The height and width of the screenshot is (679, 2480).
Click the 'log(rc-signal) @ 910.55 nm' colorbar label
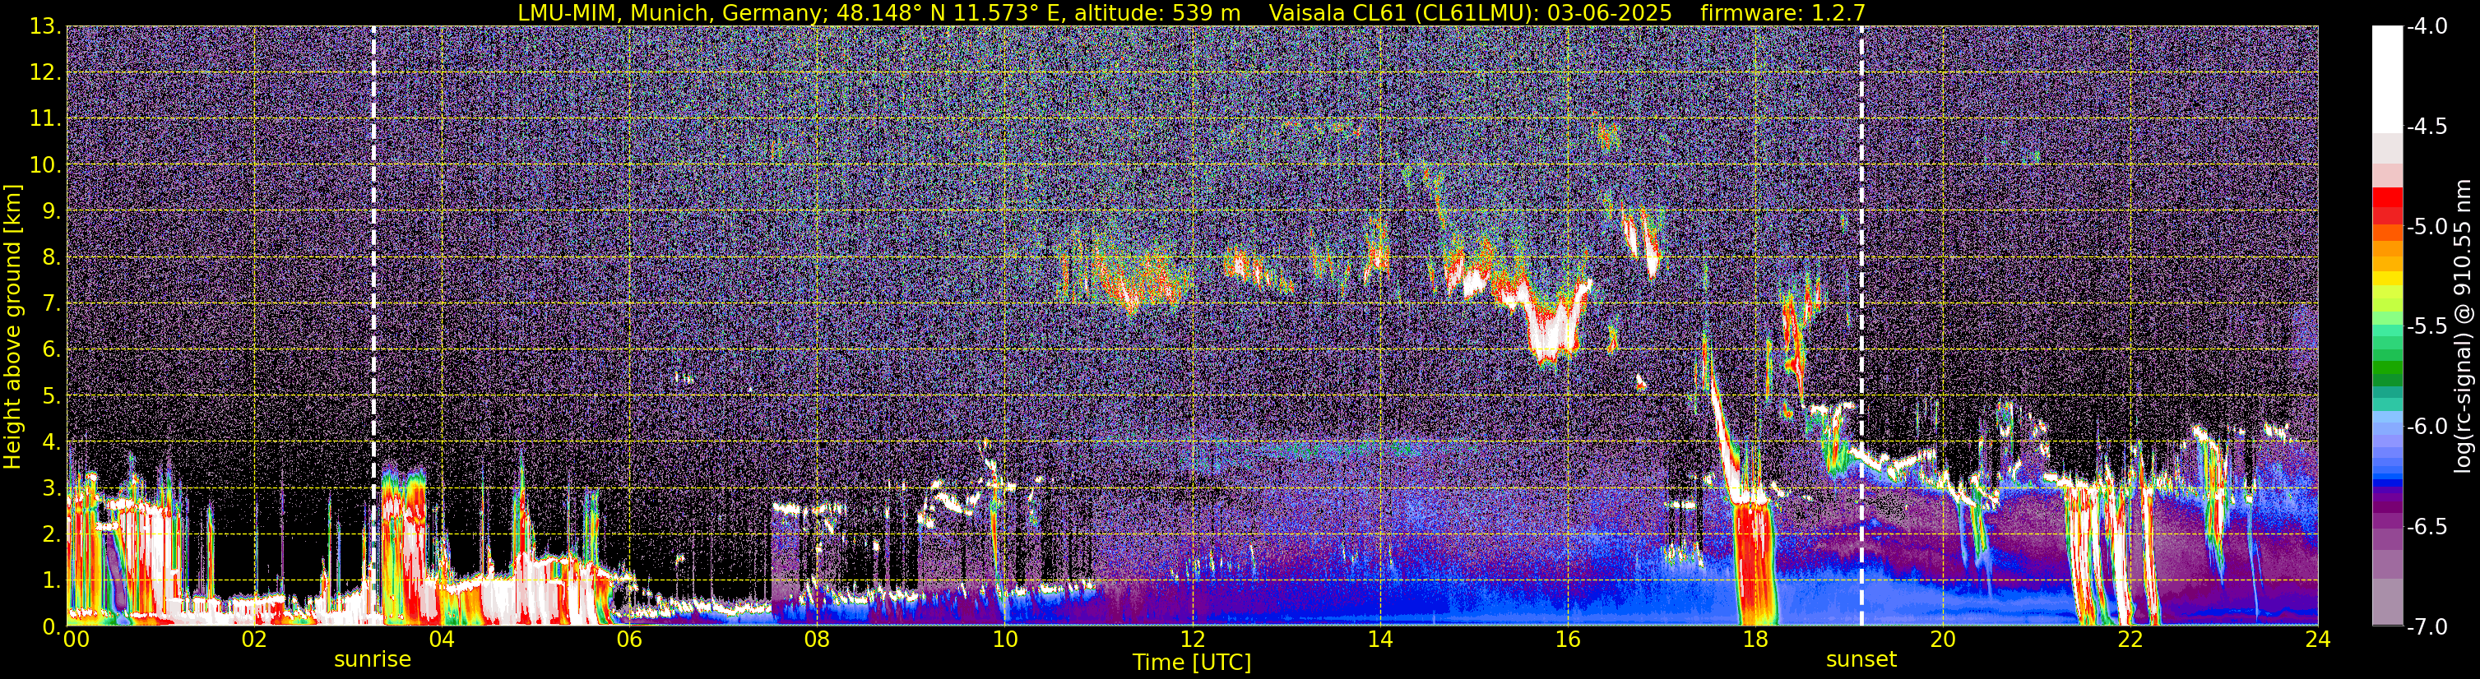pos(2463,326)
